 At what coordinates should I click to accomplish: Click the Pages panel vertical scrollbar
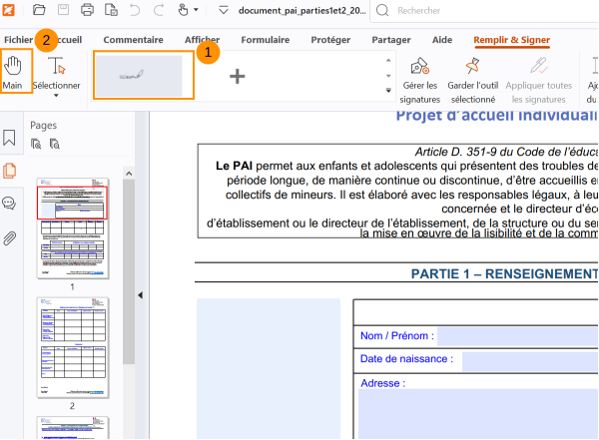click(129, 271)
